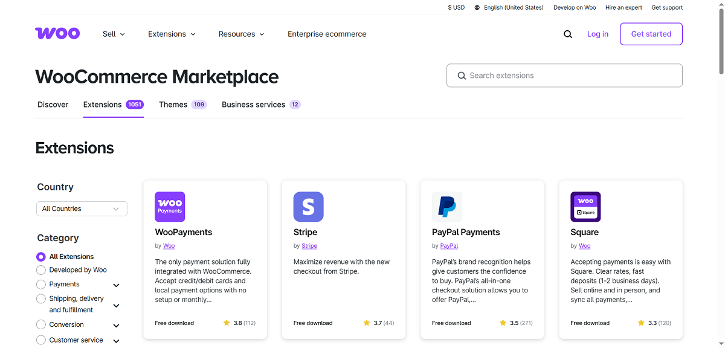Open the Square card title
The height and width of the screenshot is (348, 725).
(585, 232)
